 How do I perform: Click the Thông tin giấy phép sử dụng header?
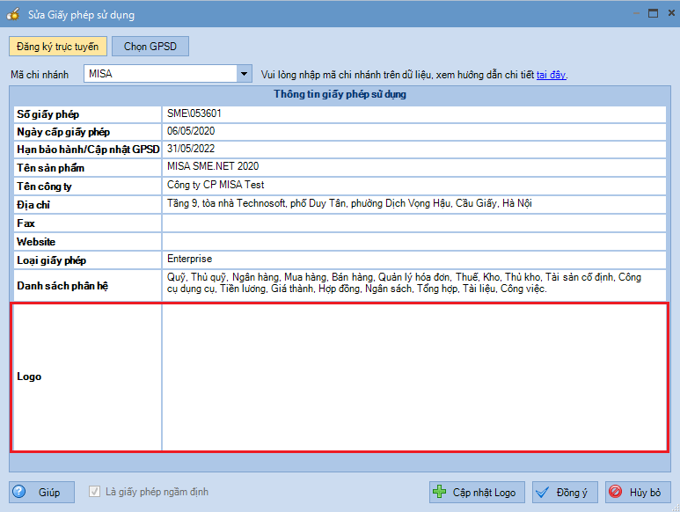coord(340,94)
